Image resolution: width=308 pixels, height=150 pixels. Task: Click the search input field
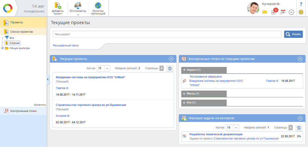[167, 34]
